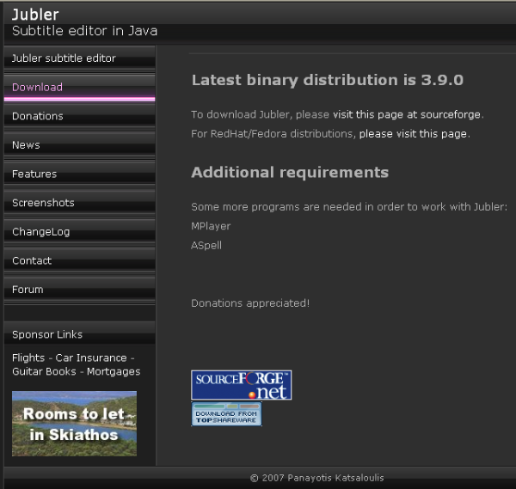Follow the RedHat/Fedora 'please visit this page' link

(413, 134)
